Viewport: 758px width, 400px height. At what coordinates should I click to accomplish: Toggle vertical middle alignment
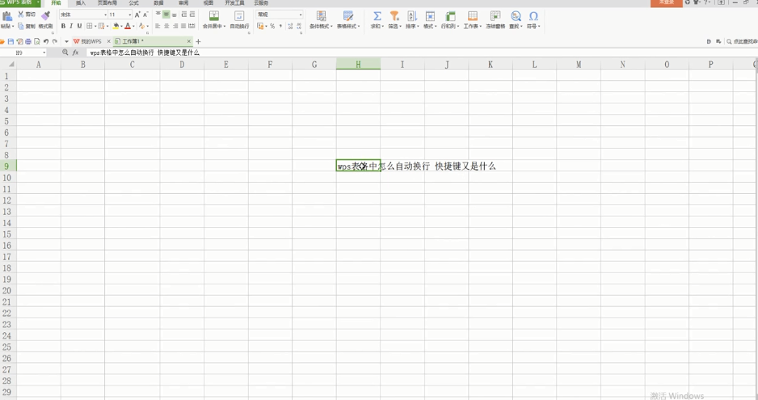[x=166, y=15]
